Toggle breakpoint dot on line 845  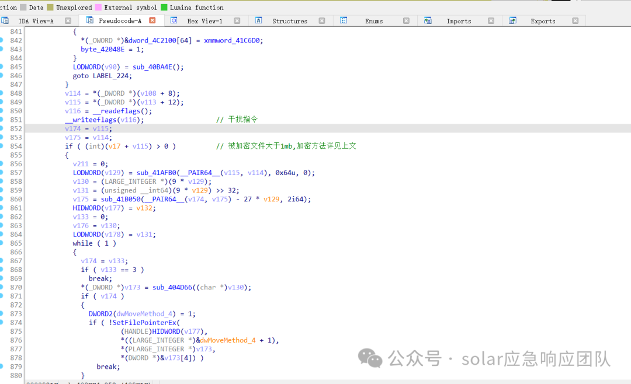(1, 67)
